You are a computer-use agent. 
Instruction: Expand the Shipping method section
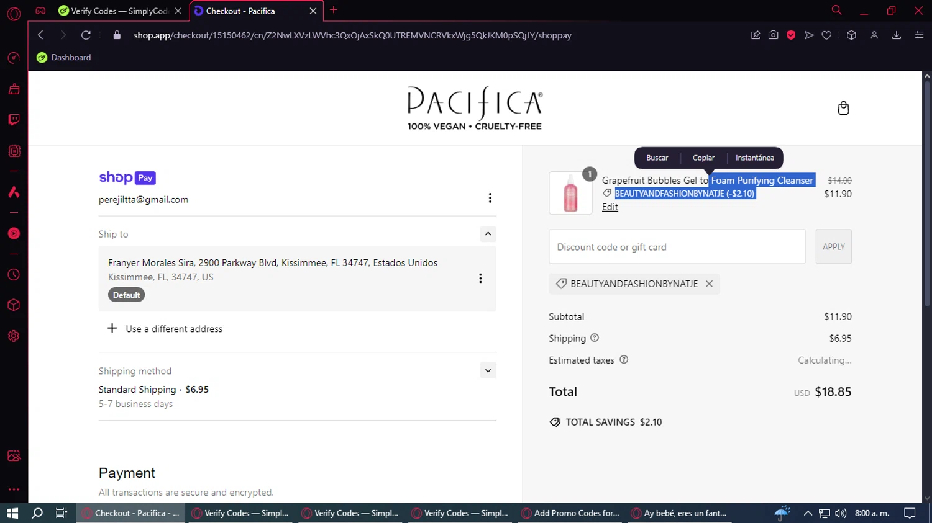tap(488, 370)
